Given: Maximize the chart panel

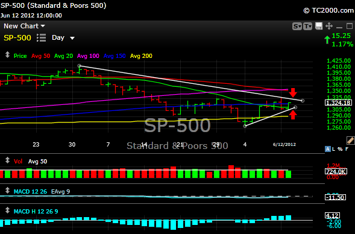Looking at the screenshot, I should 350,26.
